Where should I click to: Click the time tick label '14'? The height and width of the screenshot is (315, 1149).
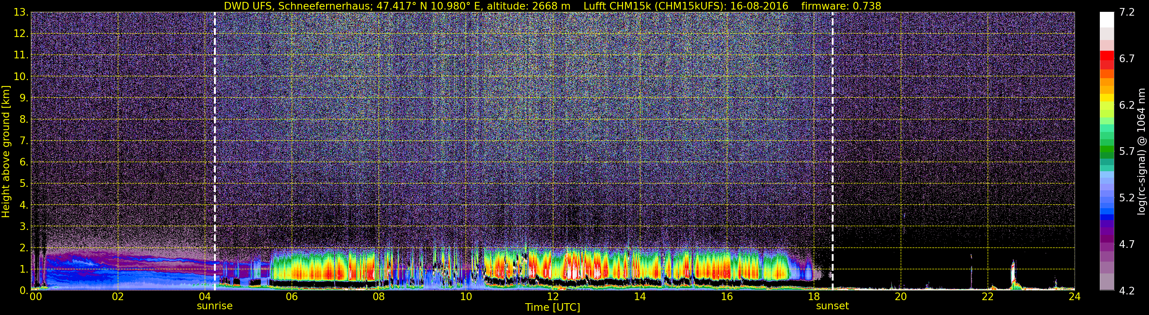[640, 297]
